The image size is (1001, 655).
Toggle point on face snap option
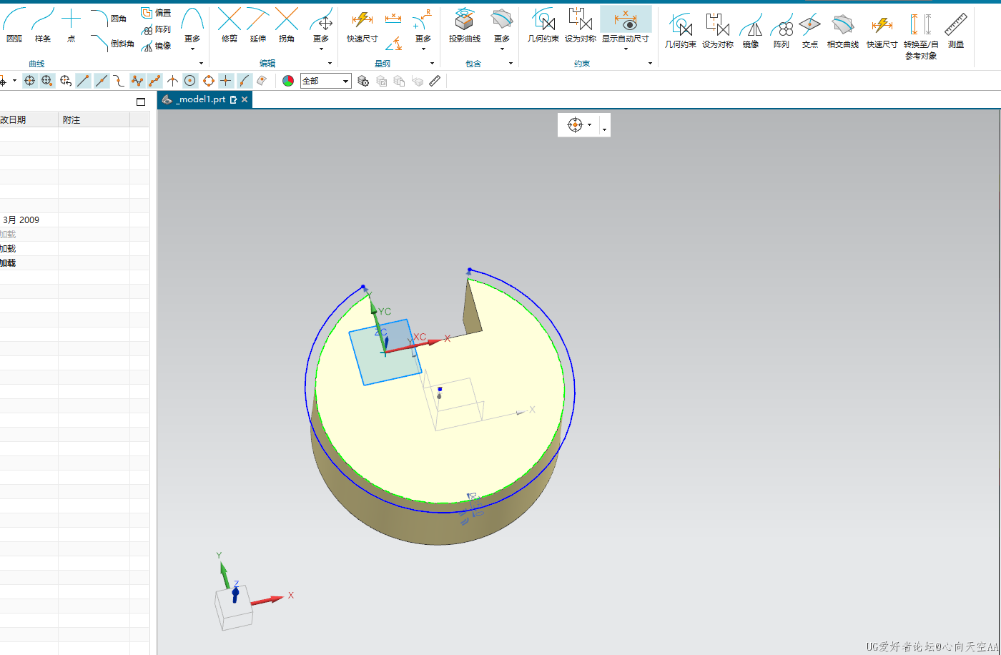click(262, 81)
